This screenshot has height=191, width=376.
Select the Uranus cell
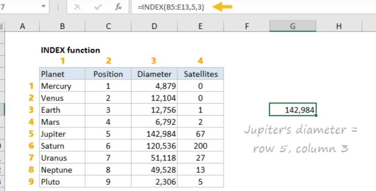pos(62,158)
